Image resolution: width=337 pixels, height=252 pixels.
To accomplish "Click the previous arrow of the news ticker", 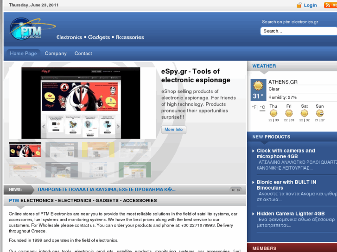I will (x=233, y=190).
